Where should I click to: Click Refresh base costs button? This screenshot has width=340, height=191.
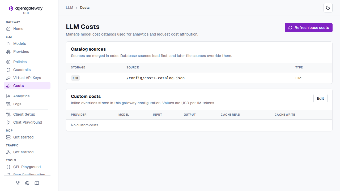pyautogui.click(x=309, y=28)
